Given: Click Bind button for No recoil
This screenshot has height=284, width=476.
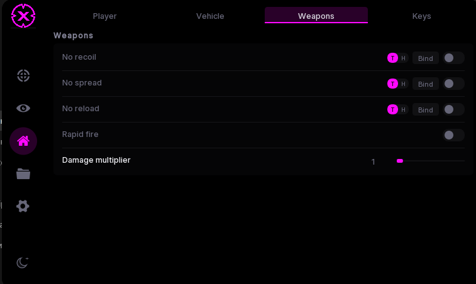Looking at the screenshot, I should [426, 58].
